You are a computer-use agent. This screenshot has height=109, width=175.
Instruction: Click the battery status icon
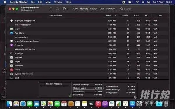coord(130,2)
